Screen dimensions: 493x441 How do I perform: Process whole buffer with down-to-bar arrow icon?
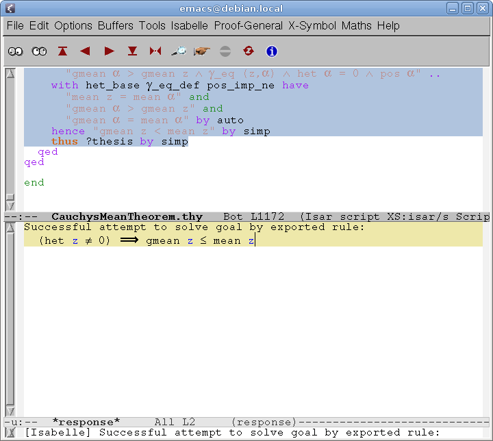[132, 51]
